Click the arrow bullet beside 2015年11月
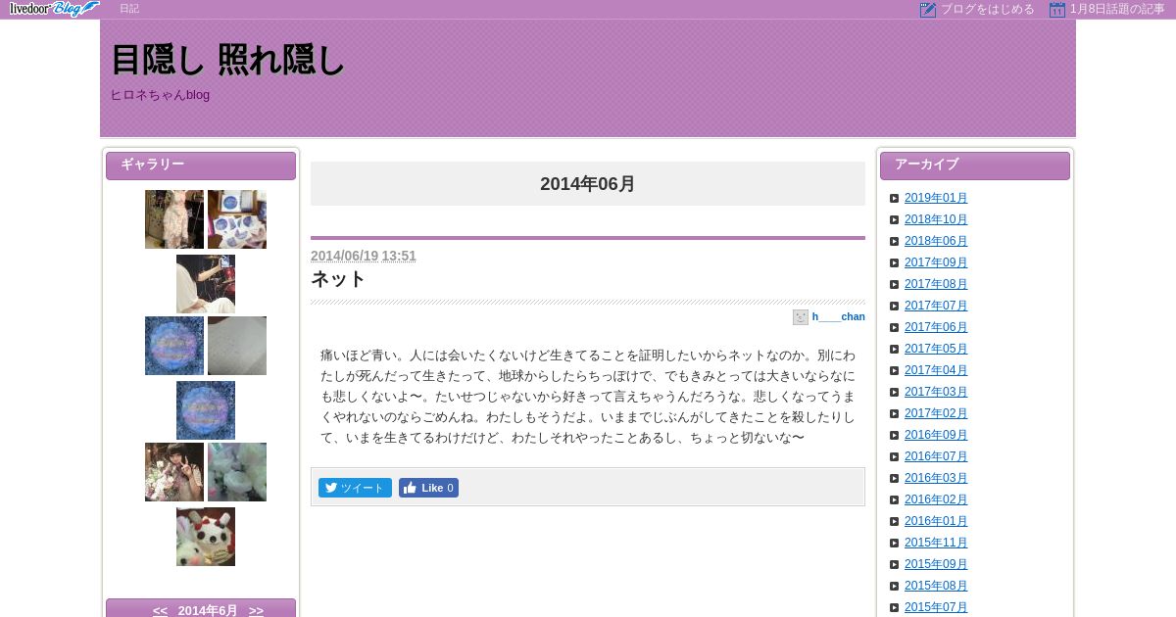The image size is (1176, 617). coord(895,543)
